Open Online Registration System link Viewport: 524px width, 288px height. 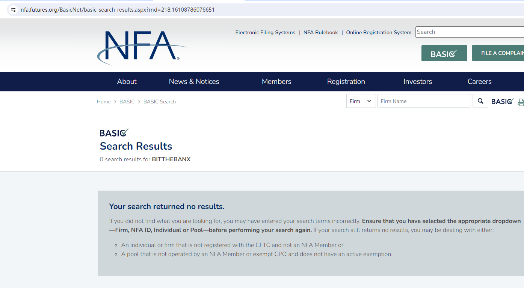click(379, 33)
